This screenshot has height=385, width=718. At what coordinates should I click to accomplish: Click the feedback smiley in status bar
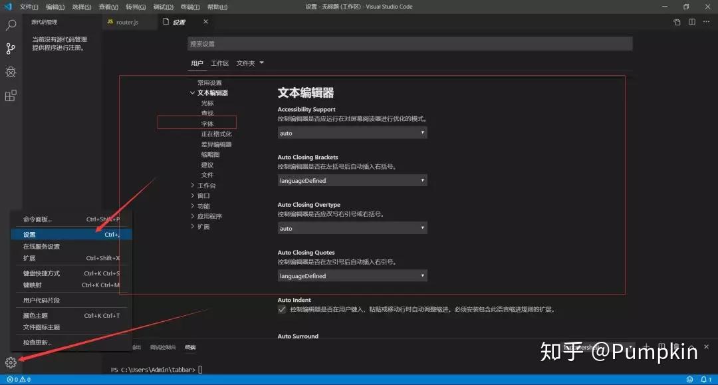(x=688, y=379)
